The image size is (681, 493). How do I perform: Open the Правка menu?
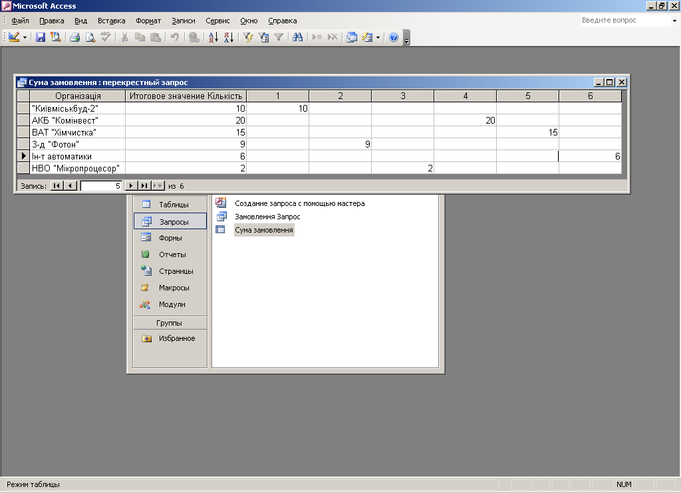52,21
